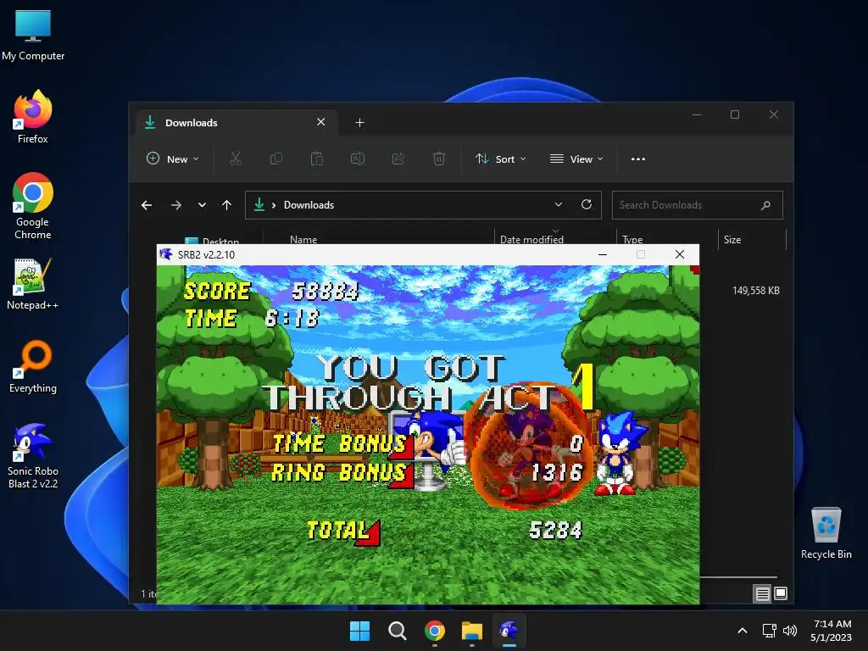Open Chrome from the taskbar
The height and width of the screenshot is (651, 868).
(435, 631)
